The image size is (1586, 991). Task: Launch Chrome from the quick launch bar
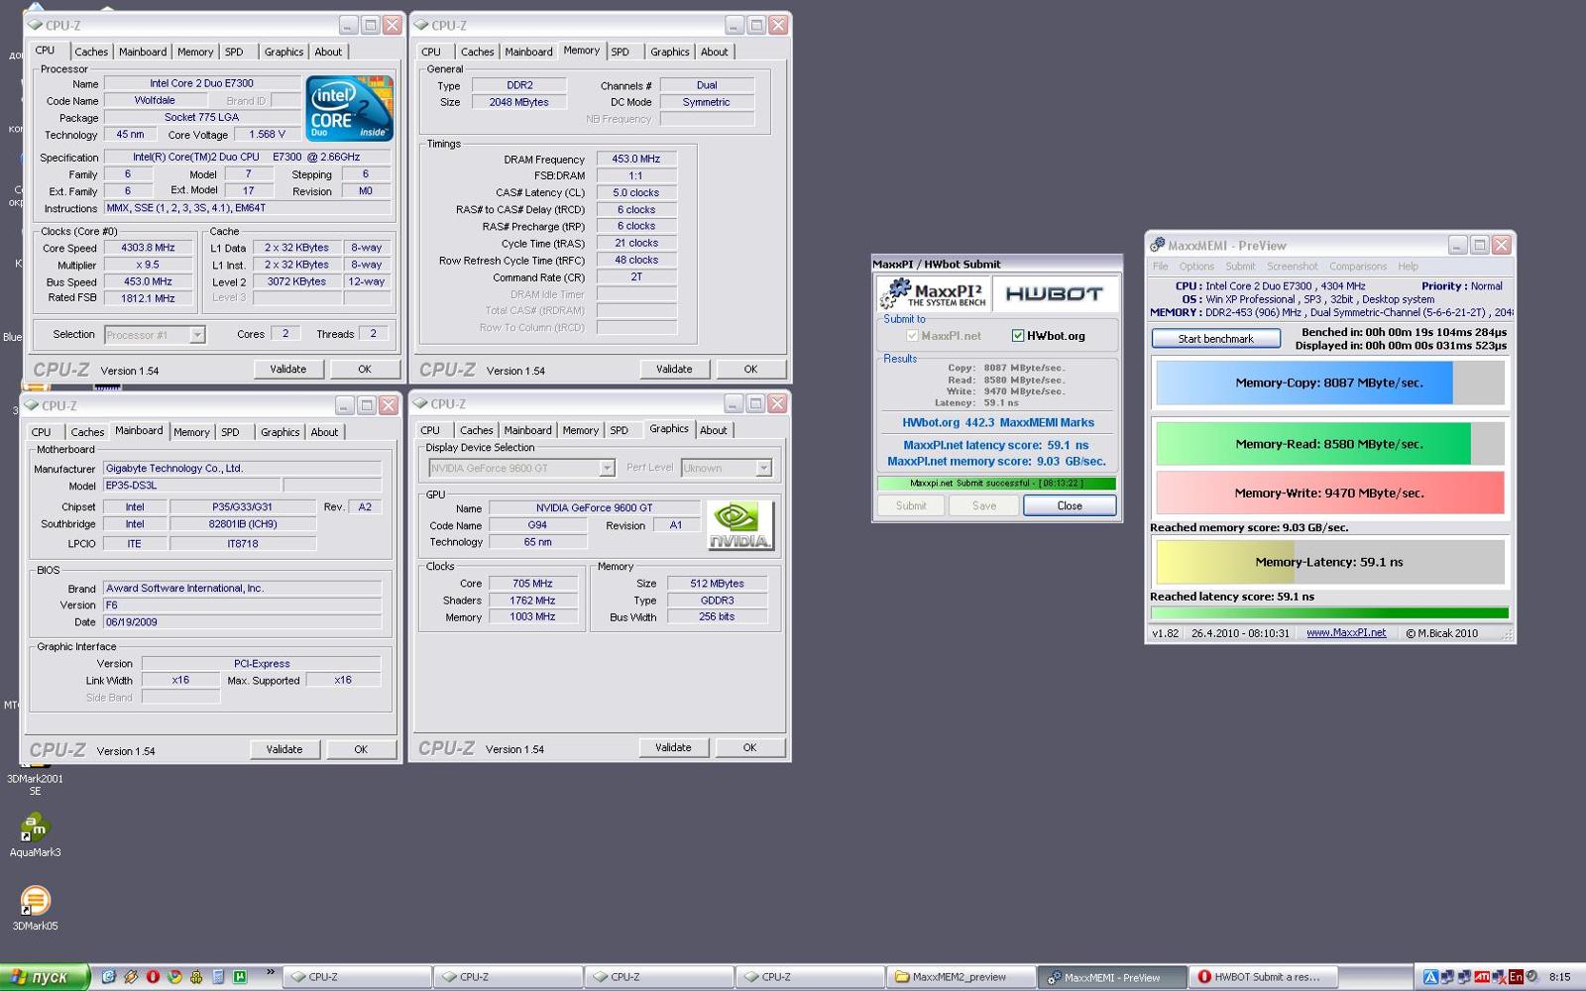[174, 976]
